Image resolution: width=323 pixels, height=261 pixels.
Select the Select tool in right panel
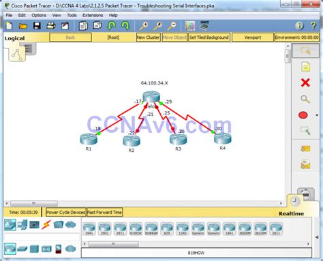pyautogui.click(x=305, y=50)
